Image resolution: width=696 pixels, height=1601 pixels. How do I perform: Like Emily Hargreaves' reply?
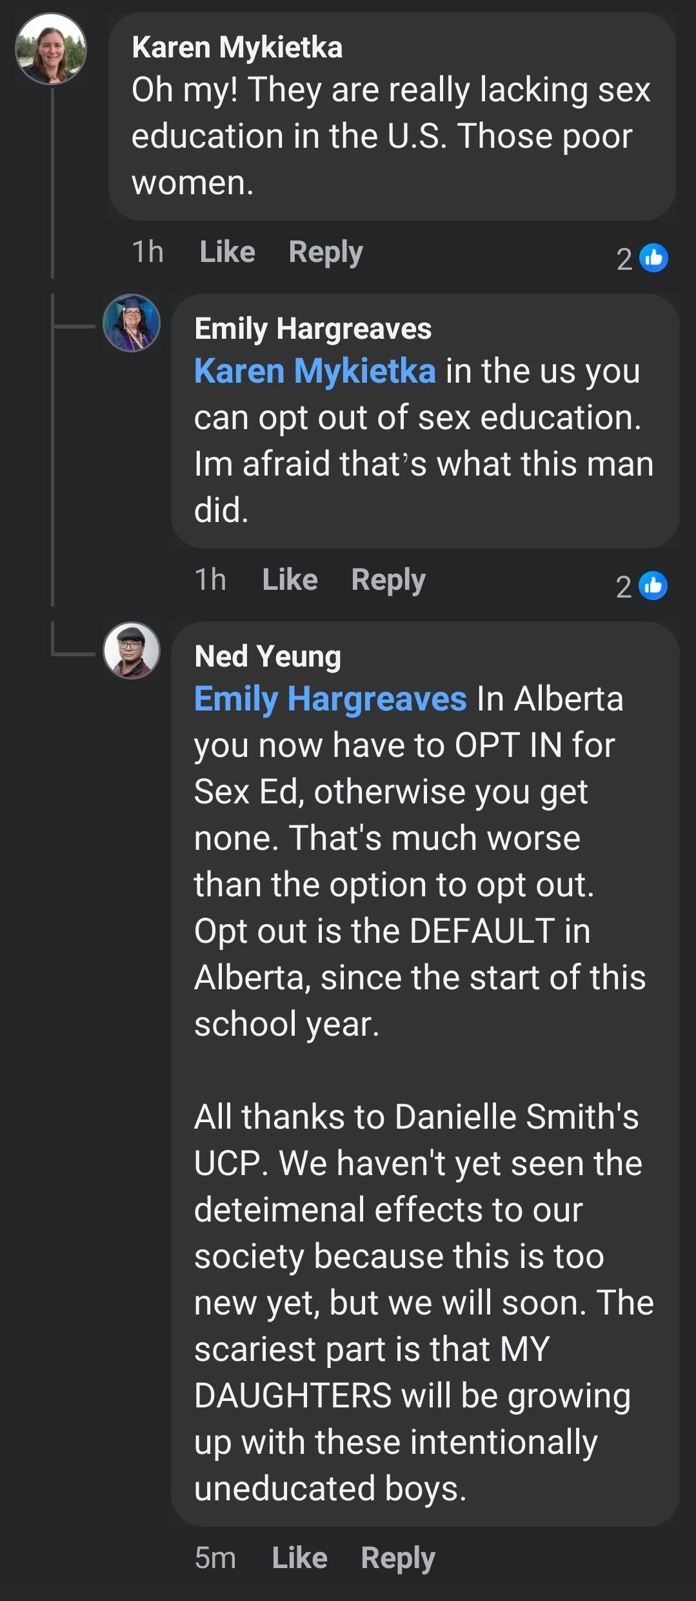pos(290,579)
